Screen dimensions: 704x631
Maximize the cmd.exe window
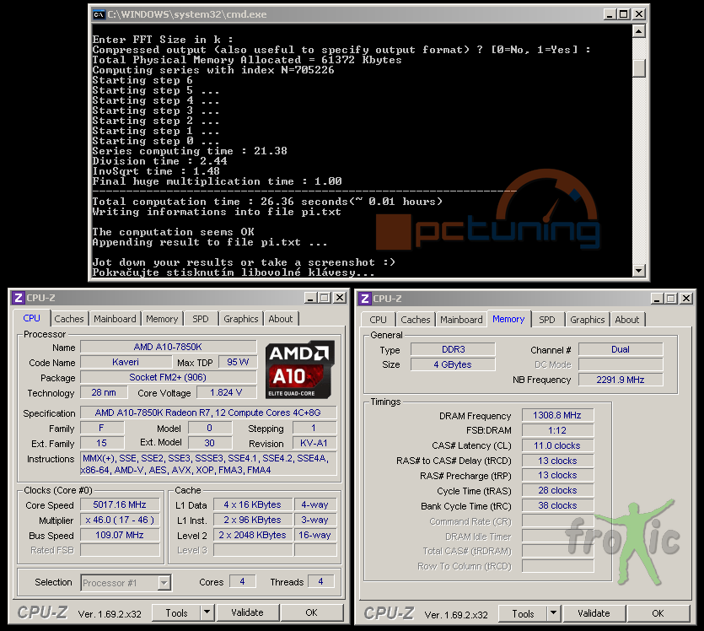pyautogui.click(x=624, y=14)
